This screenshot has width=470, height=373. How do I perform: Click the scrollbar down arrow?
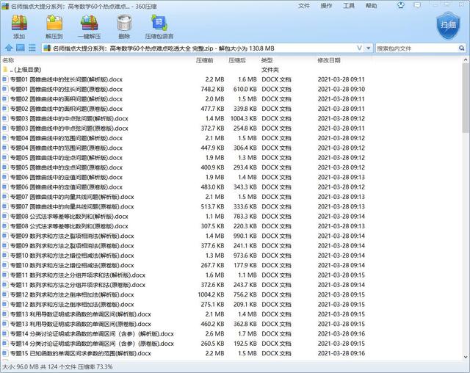point(466,357)
